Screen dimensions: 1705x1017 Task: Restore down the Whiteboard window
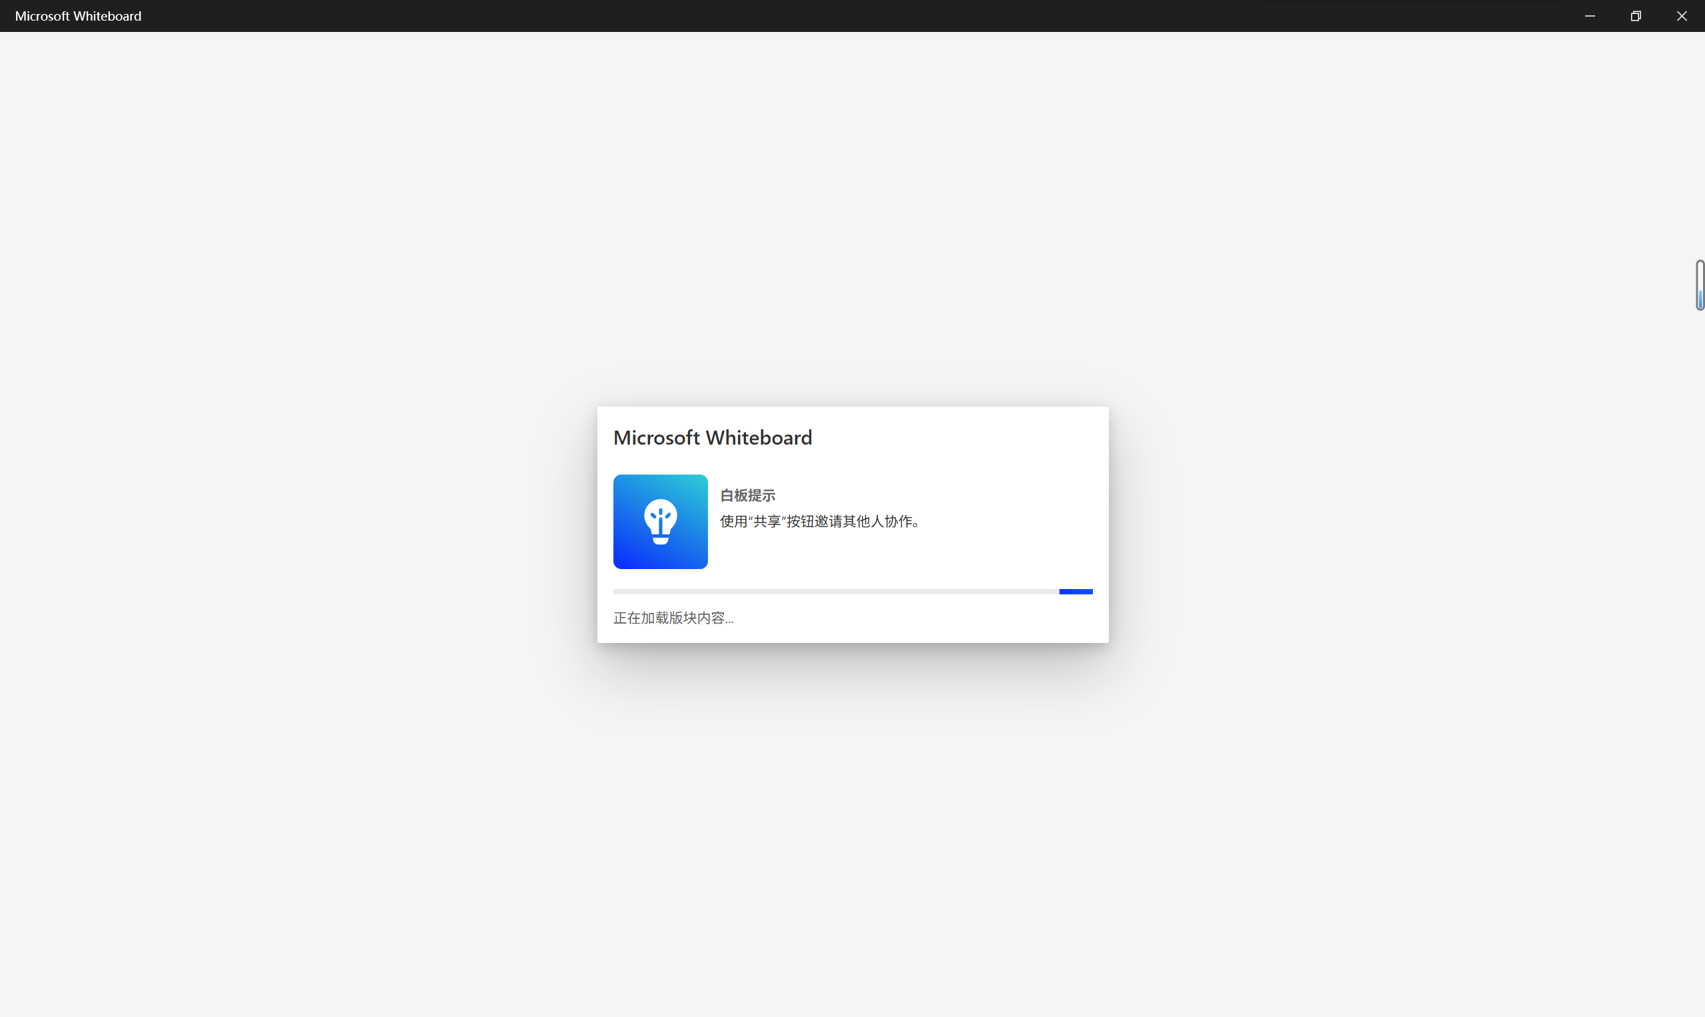click(x=1636, y=16)
